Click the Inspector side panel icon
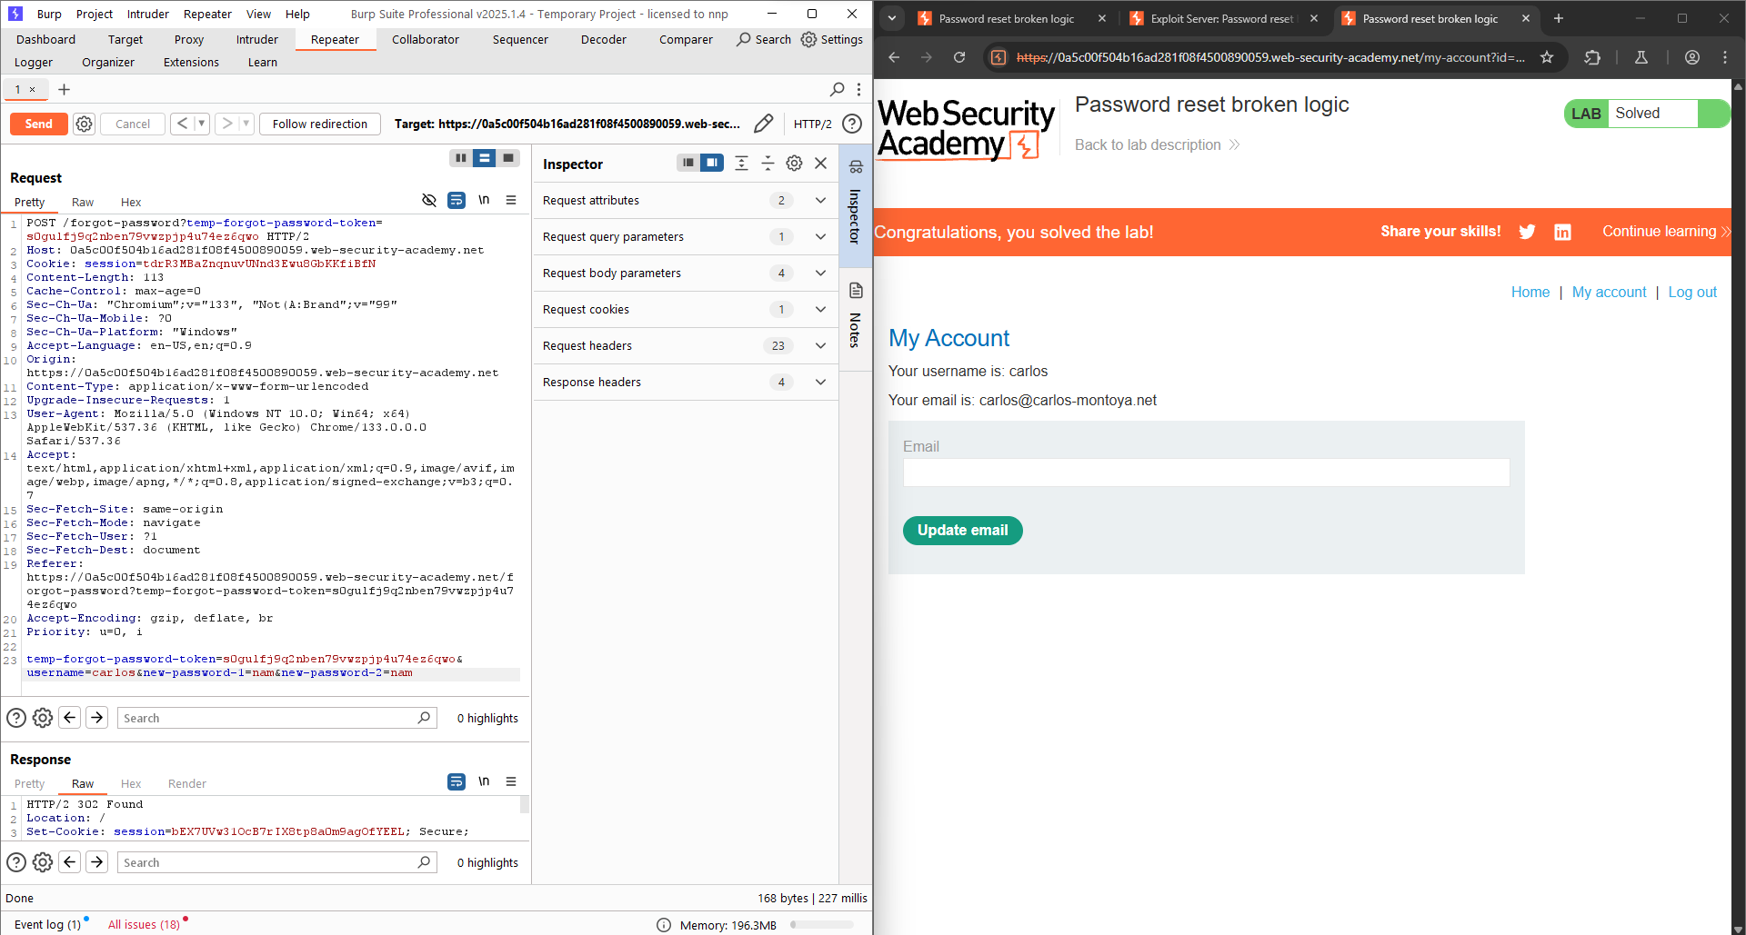 click(x=856, y=167)
